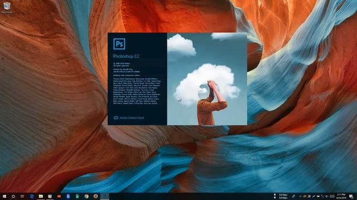Click the taskbar clock and date
This screenshot has height=200, width=357.
(341, 196)
